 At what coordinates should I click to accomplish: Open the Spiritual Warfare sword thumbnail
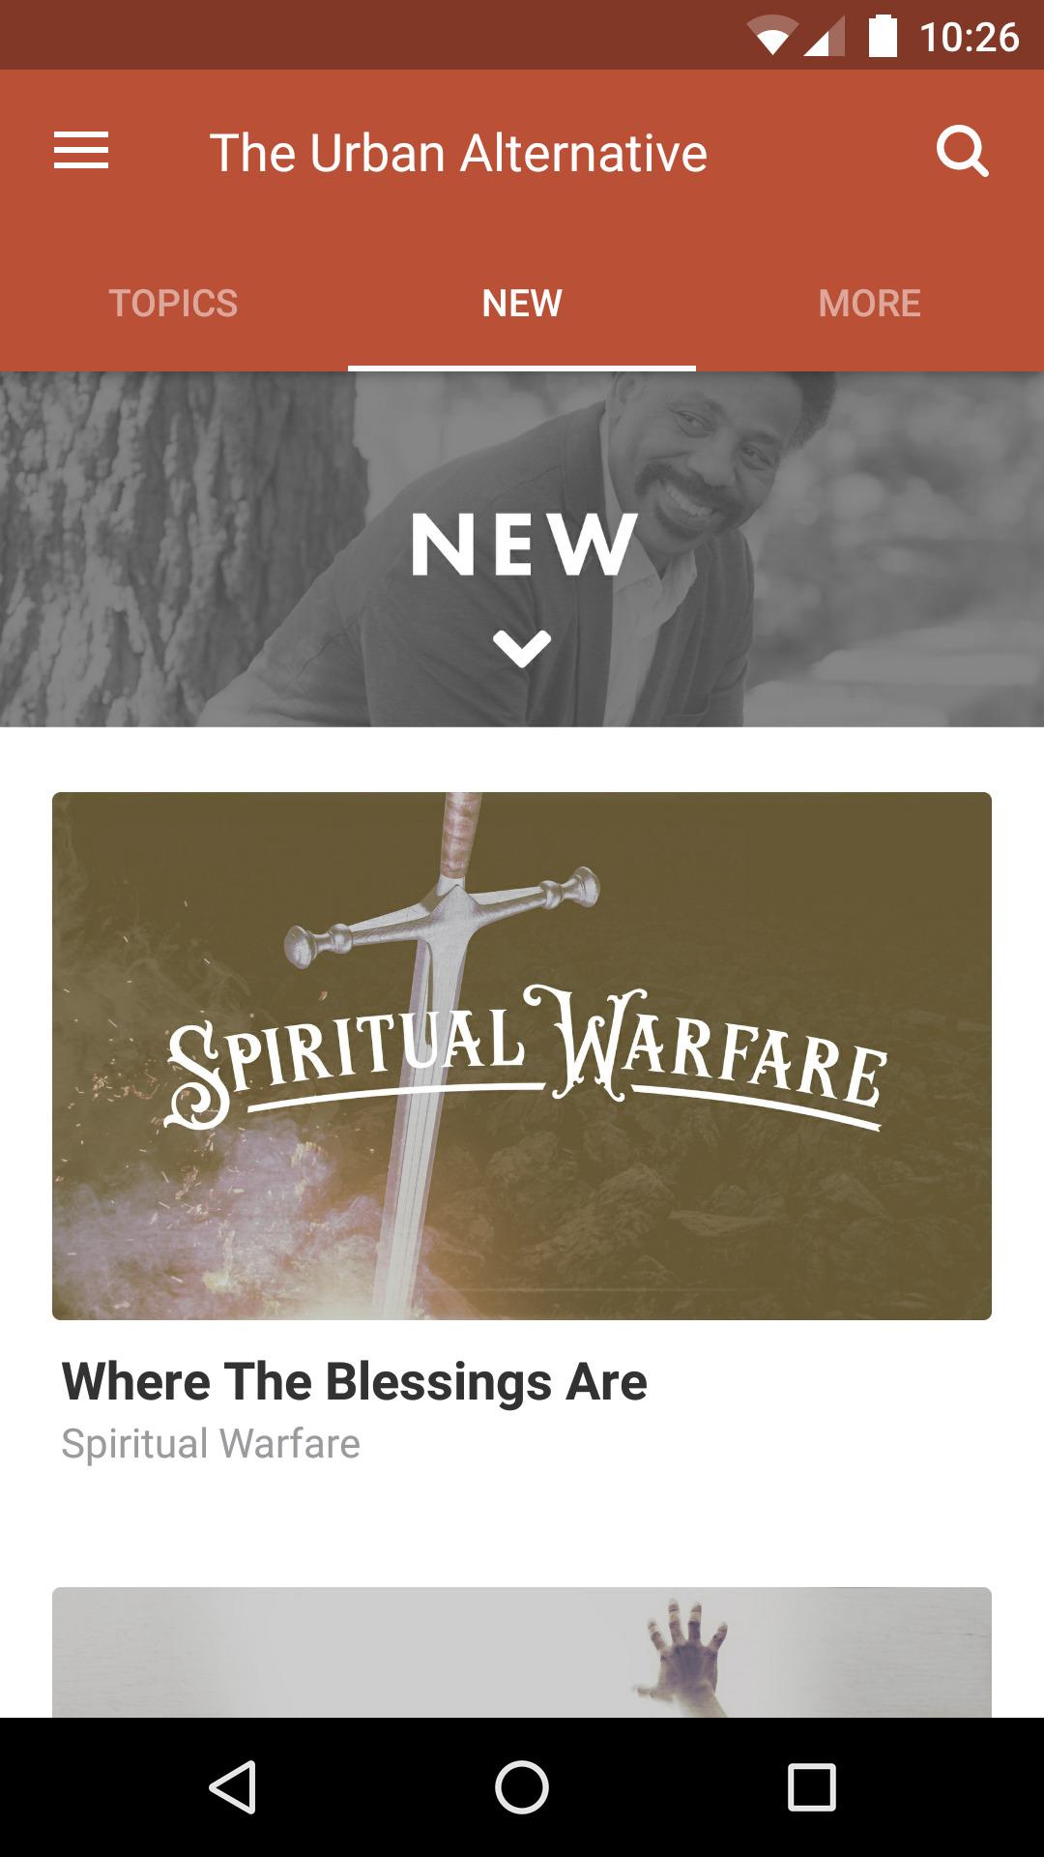[522, 1056]
